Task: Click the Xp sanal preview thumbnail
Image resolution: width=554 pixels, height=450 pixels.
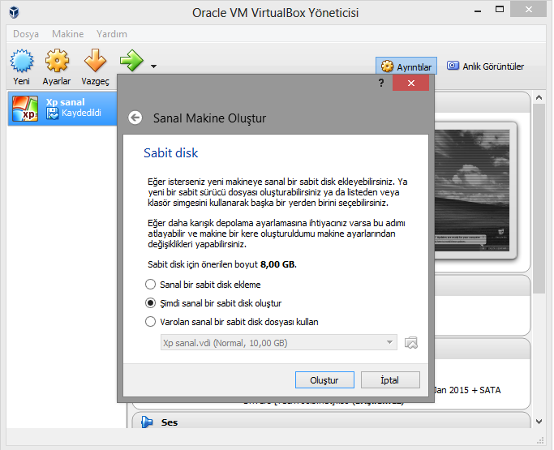Action: pos(472,191)
